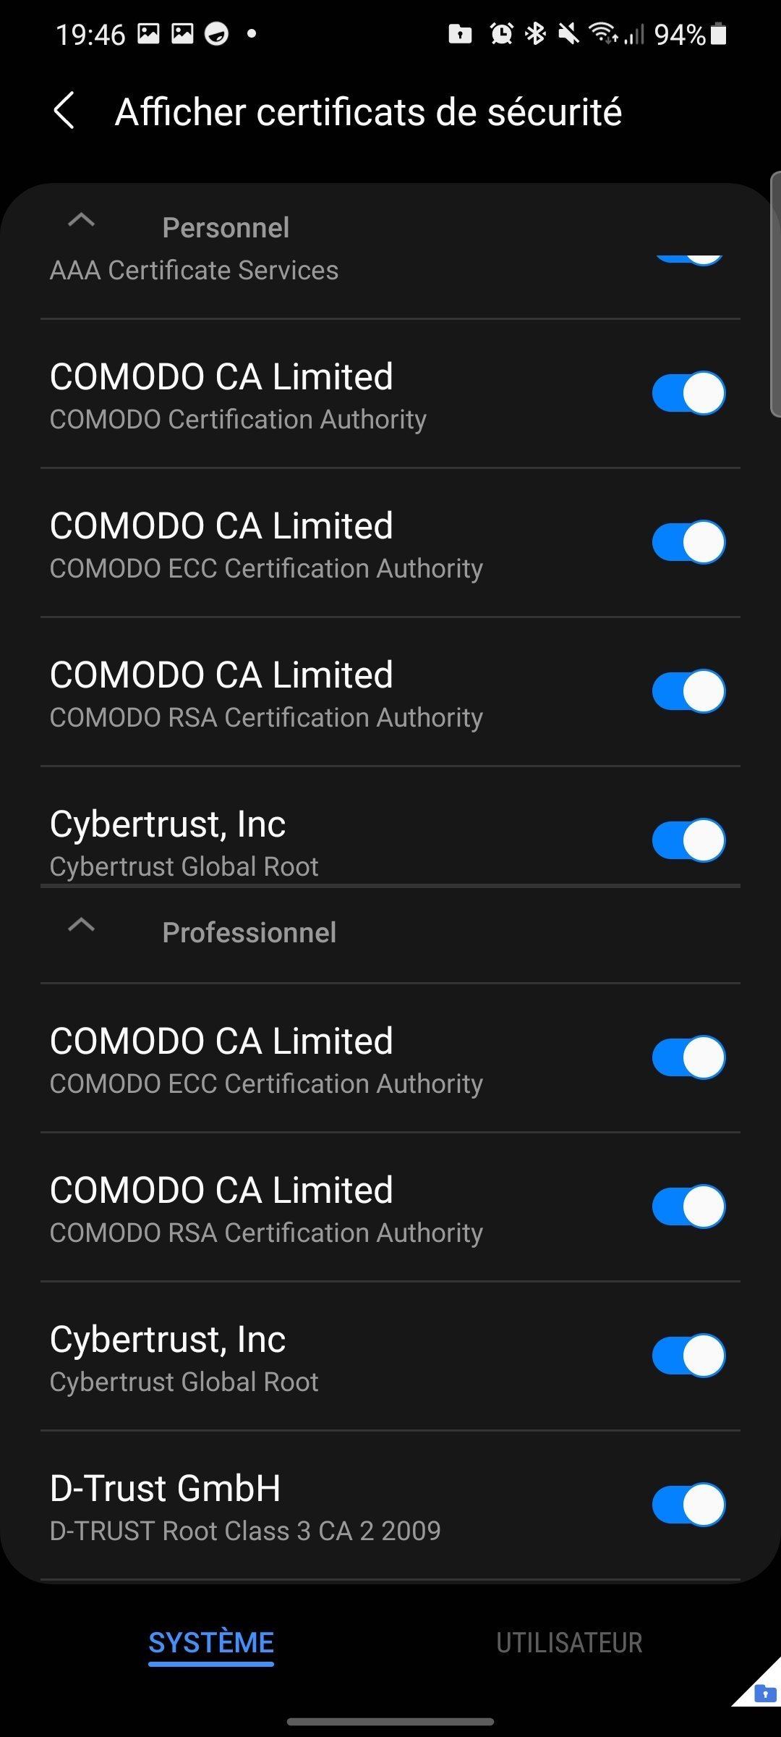
Task: Toggle off D-TRUST Root Class 3 certificate
Action: pyautogui.click(x=688, y=1505)
